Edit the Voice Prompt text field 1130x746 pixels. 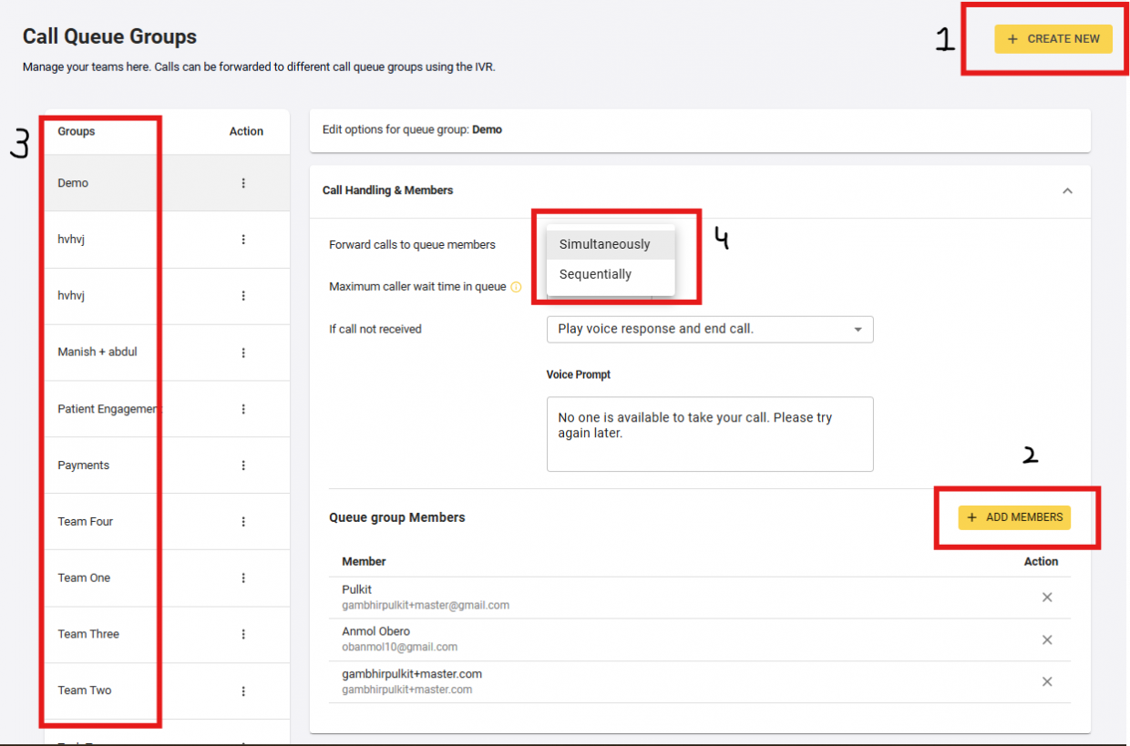(709, 434)
